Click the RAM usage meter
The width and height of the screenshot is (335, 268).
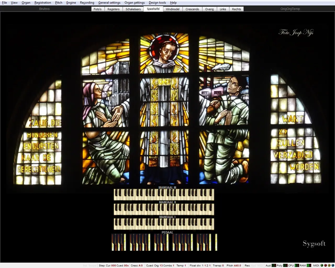(x=309, y=265)
